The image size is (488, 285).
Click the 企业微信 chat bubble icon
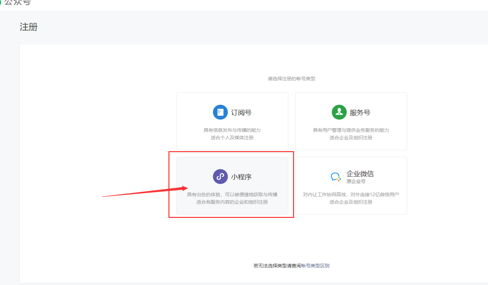tap(336, 177)
